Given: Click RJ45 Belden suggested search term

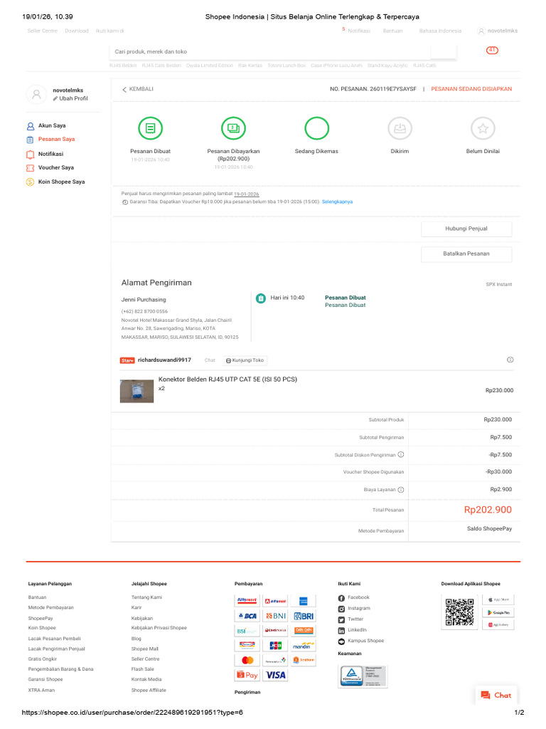Looking at the screenshot, I should pyautogui.click(x=123, y=65).
